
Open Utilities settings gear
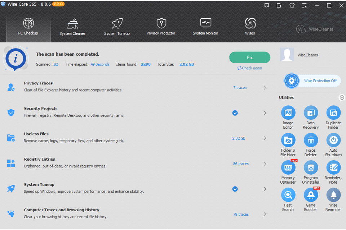click(x=342, y=97)
